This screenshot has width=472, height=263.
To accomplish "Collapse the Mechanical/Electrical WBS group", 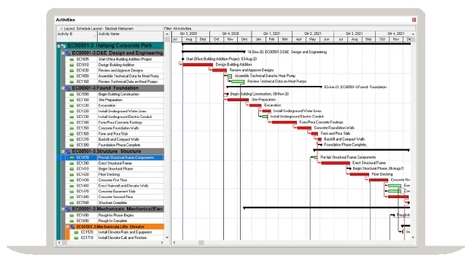I will [63, 209].
